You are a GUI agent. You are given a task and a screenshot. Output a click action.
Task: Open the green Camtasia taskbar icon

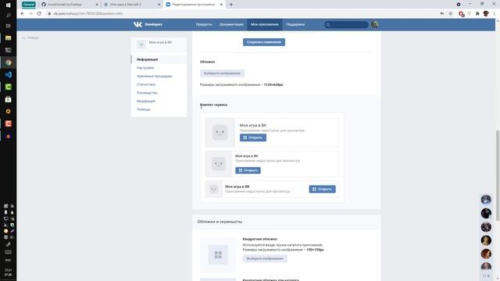point(9,87)
